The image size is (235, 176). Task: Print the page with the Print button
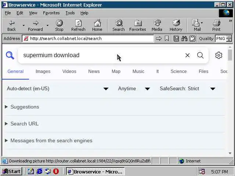click(x=216, y=26)
